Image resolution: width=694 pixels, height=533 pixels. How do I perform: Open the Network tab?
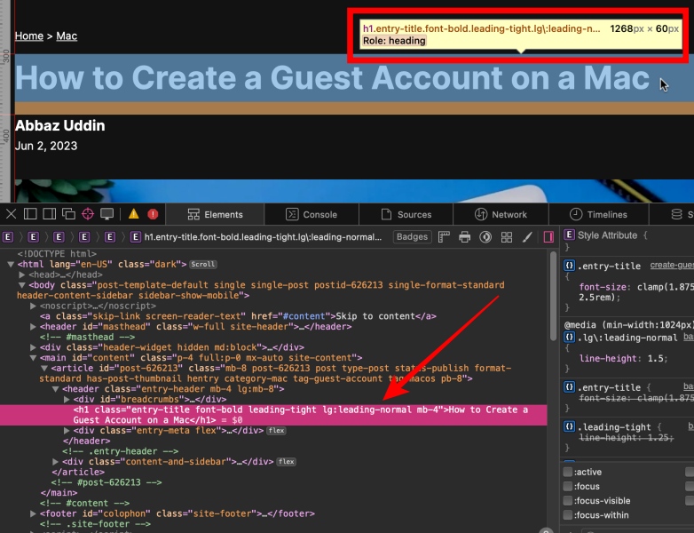click(x=501, y=214)
